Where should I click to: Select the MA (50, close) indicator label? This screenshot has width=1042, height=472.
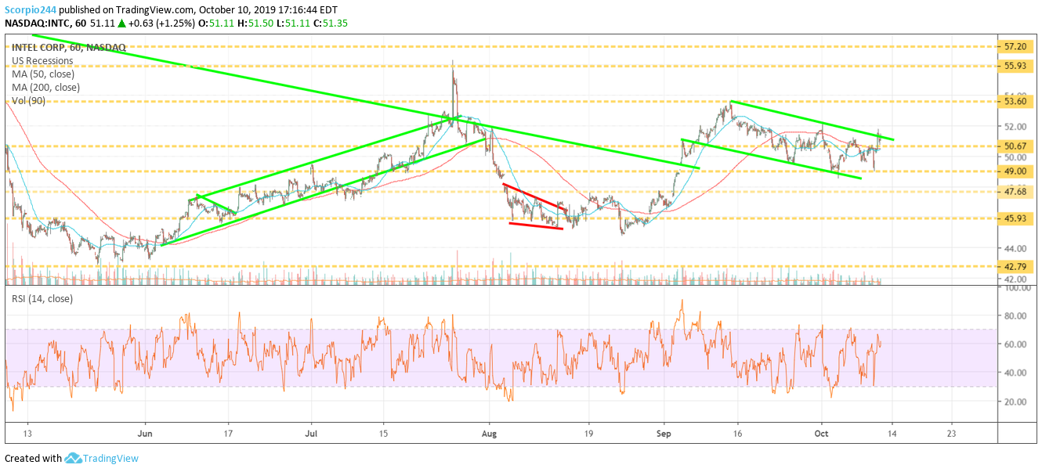[43, 74]
